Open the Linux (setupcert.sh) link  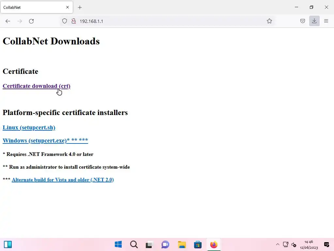coord(29,128)
